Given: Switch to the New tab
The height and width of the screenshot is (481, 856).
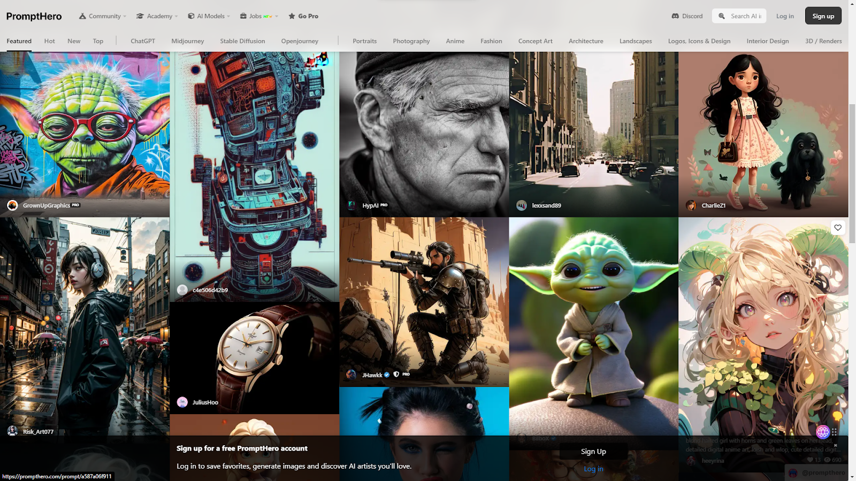Looking at the screenshot, I should coord(74,41).
